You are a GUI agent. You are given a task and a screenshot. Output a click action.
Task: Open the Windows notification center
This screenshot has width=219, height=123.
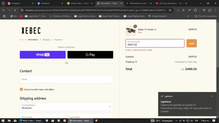pyautogui.click(x=214, y=121)
